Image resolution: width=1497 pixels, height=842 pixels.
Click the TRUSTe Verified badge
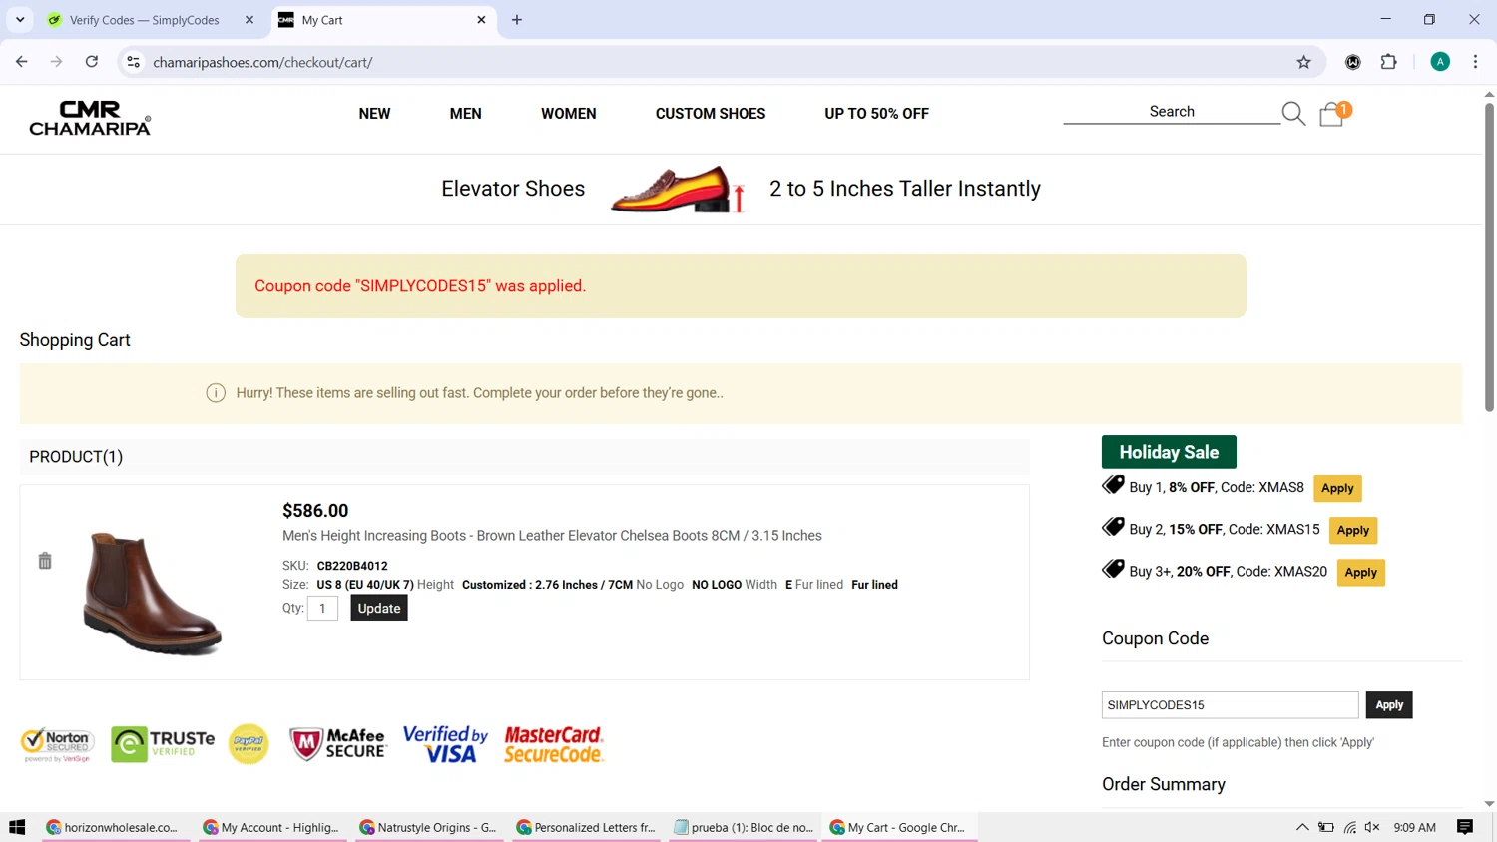[163, 744]
